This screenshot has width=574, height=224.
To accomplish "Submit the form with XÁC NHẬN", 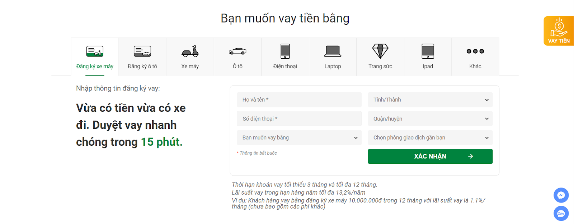I will (430, 156).
